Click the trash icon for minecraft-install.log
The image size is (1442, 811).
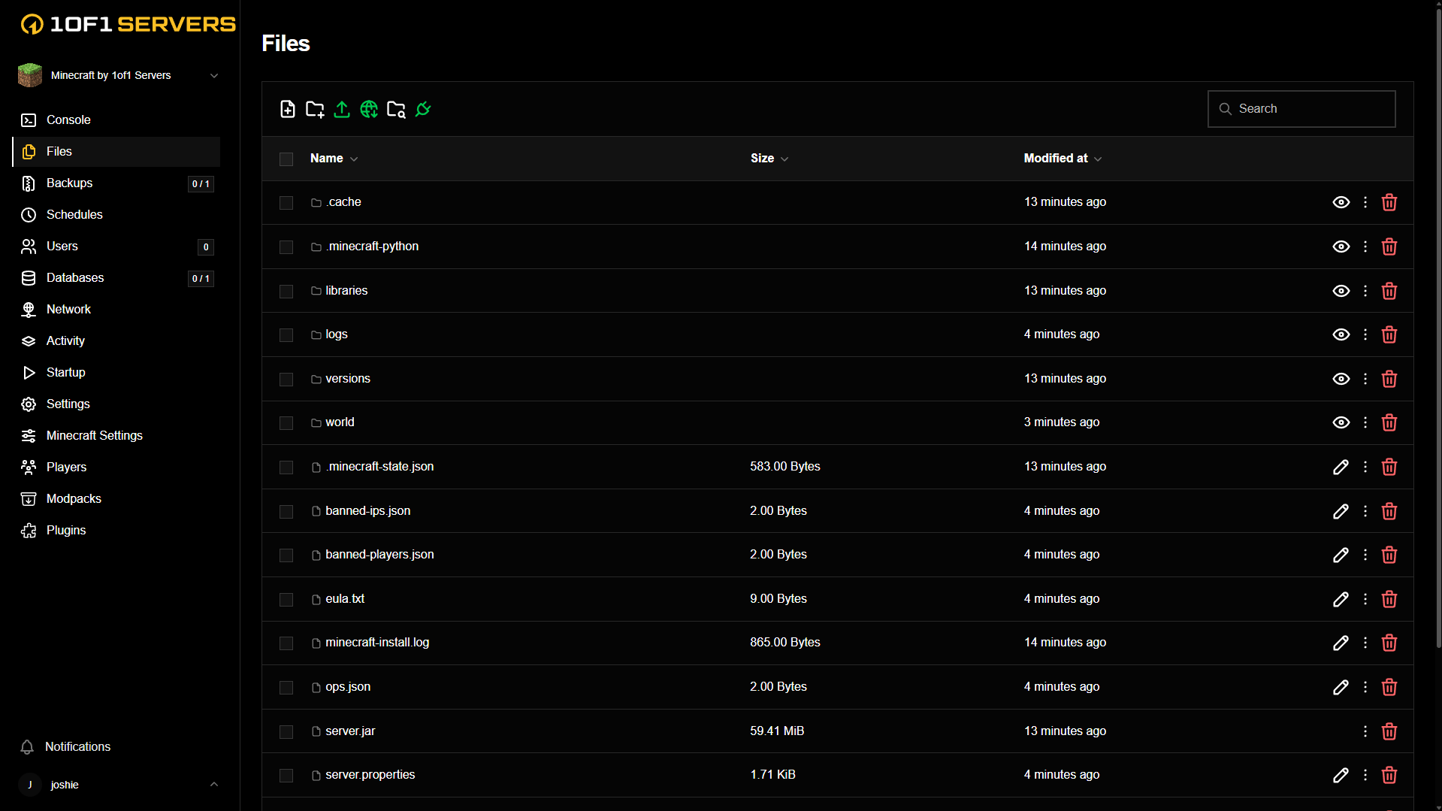pyautogui.click(x=1389, y=643)
